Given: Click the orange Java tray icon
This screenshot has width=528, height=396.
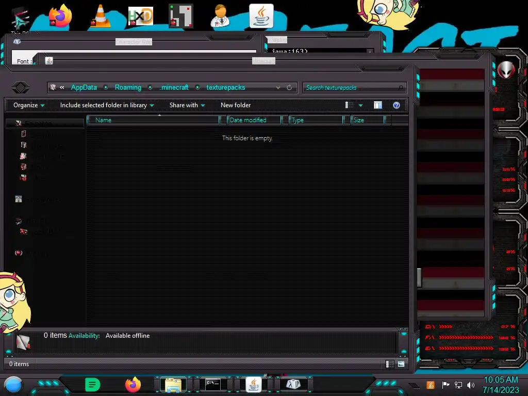Looking at the screenshot, I should pyautogui.click(x=431, y=385).
